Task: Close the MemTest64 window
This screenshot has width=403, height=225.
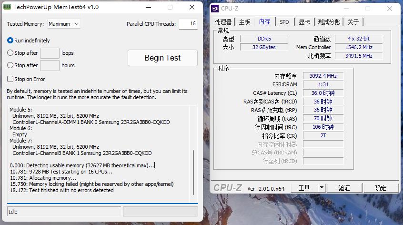Action: pos(191,7)
